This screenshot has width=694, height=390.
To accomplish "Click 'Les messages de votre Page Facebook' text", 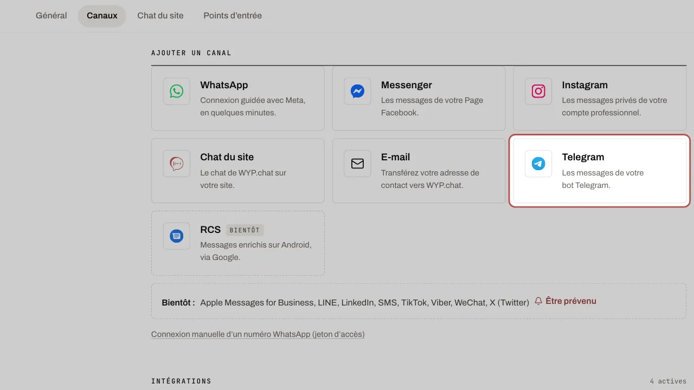I will [432, 107].
